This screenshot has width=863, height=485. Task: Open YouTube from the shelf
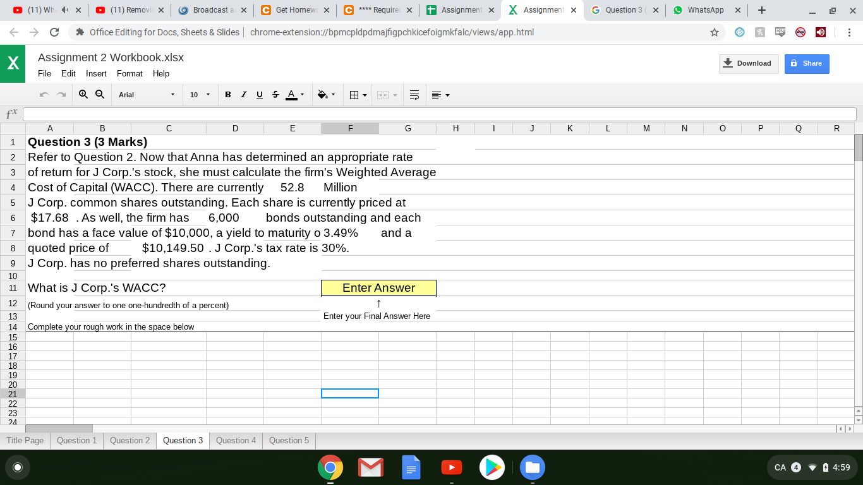click(451, 467)
